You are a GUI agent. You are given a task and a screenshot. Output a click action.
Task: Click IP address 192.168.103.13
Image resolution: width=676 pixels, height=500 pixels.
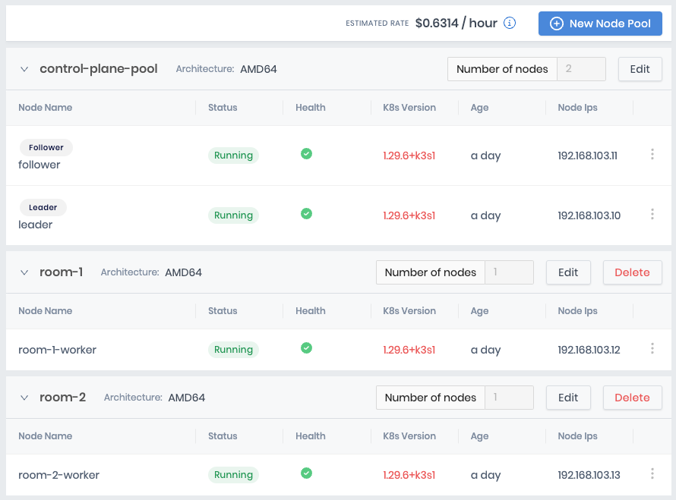[589, 475]
